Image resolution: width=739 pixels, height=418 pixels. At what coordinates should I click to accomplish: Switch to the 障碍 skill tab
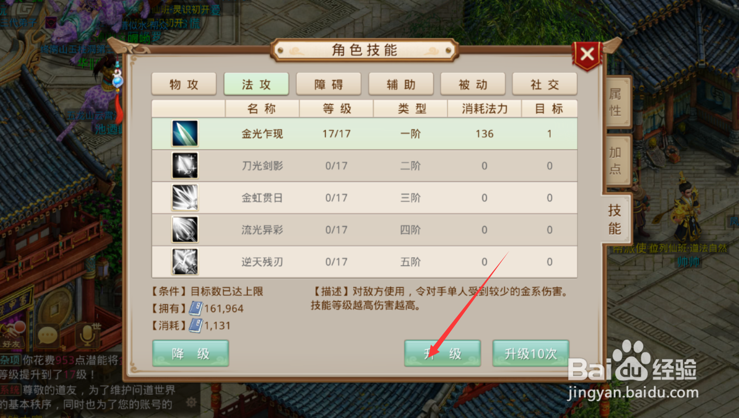pyautogui.click(x=328, y=84)
